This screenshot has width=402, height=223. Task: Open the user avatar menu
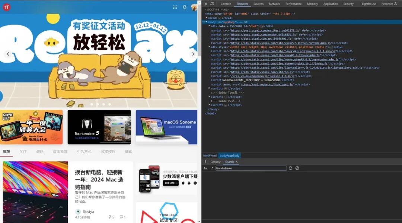tap(194, 7)
